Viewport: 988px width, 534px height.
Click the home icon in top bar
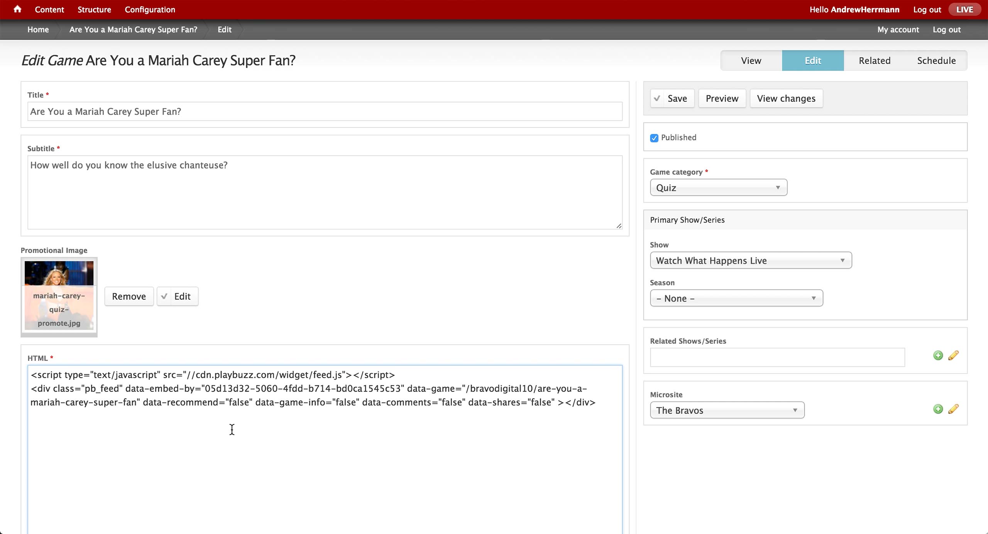coord(17,9)
